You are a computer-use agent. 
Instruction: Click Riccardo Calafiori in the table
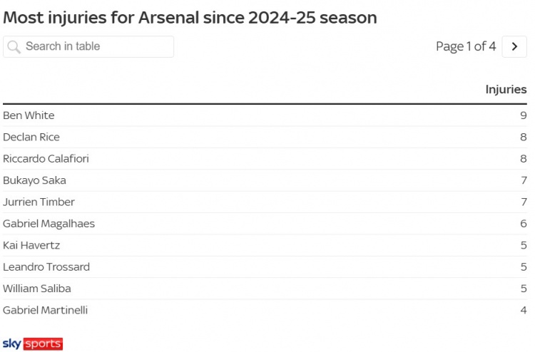click(x=46, y=158)
